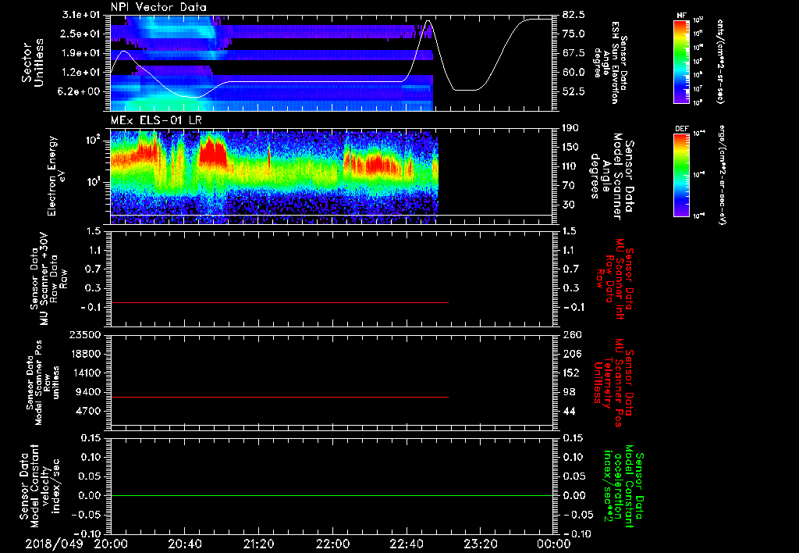
Task: Click the 4700 scanner position tick
Action: tap(87, 411)
